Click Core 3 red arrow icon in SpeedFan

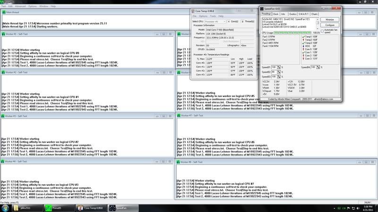[303, 58]
